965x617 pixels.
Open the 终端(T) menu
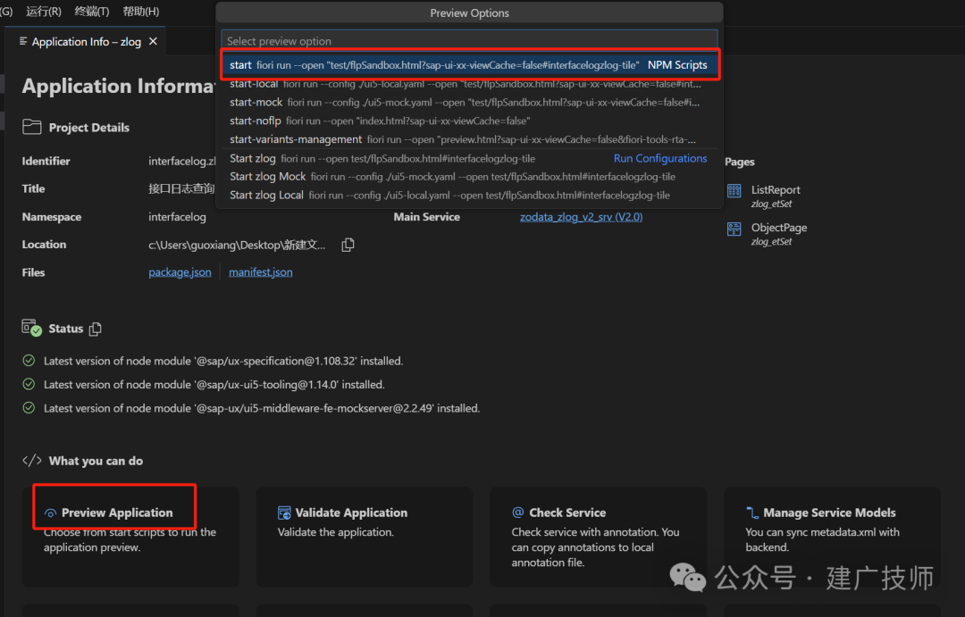pos(92,11)
